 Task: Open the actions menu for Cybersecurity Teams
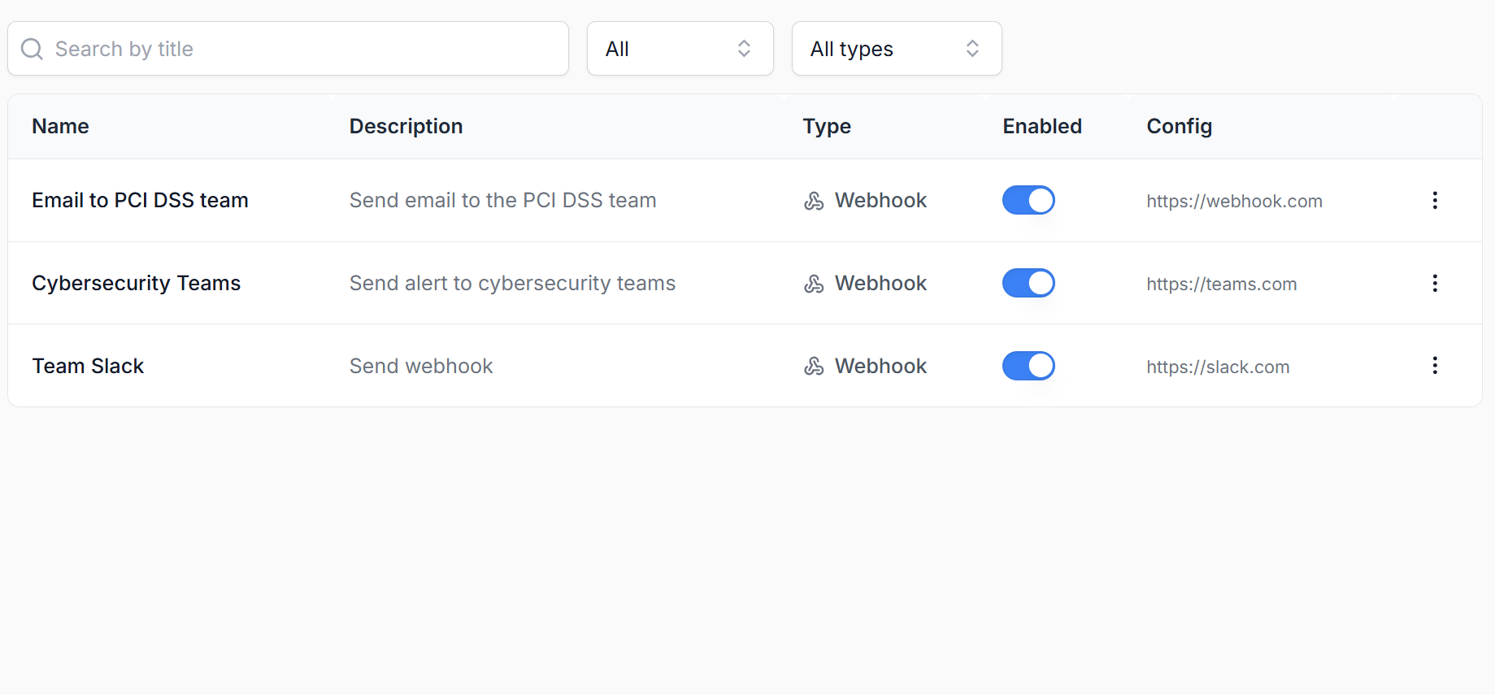[1435, 283]
